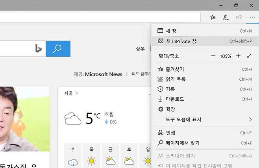Open 읽기 목록 (reading list) entry
The width and height of the screenshot is (259, 168).
point(205,79)
